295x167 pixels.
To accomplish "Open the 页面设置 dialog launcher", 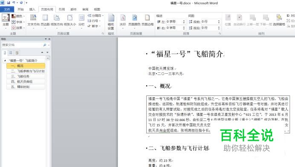I will tap(103, 34).
